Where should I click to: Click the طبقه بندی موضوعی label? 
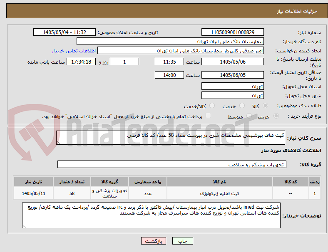299,106
